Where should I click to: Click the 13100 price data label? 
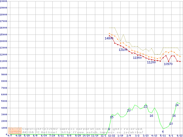123,50
